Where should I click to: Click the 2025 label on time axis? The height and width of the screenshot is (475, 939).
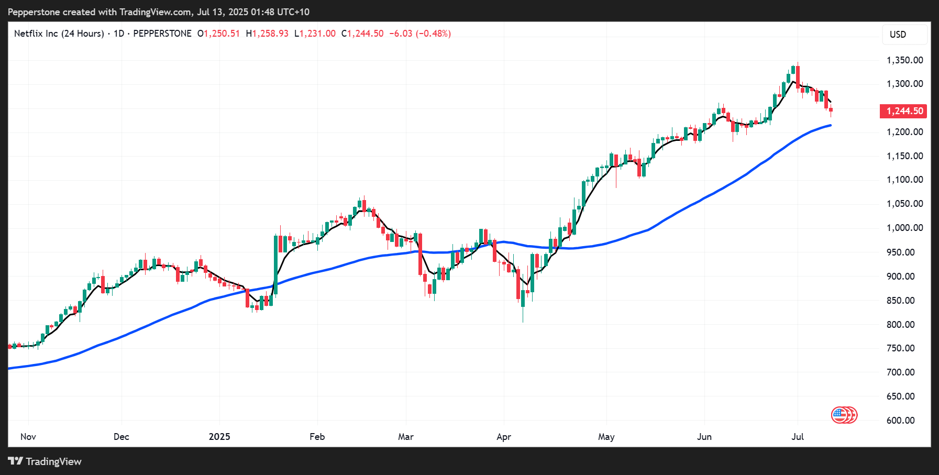click(219, 437)
